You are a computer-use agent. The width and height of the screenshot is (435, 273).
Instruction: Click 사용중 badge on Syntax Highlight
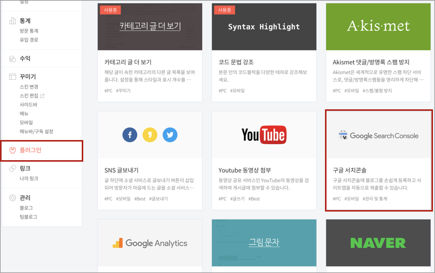click(x=225, y=10)
